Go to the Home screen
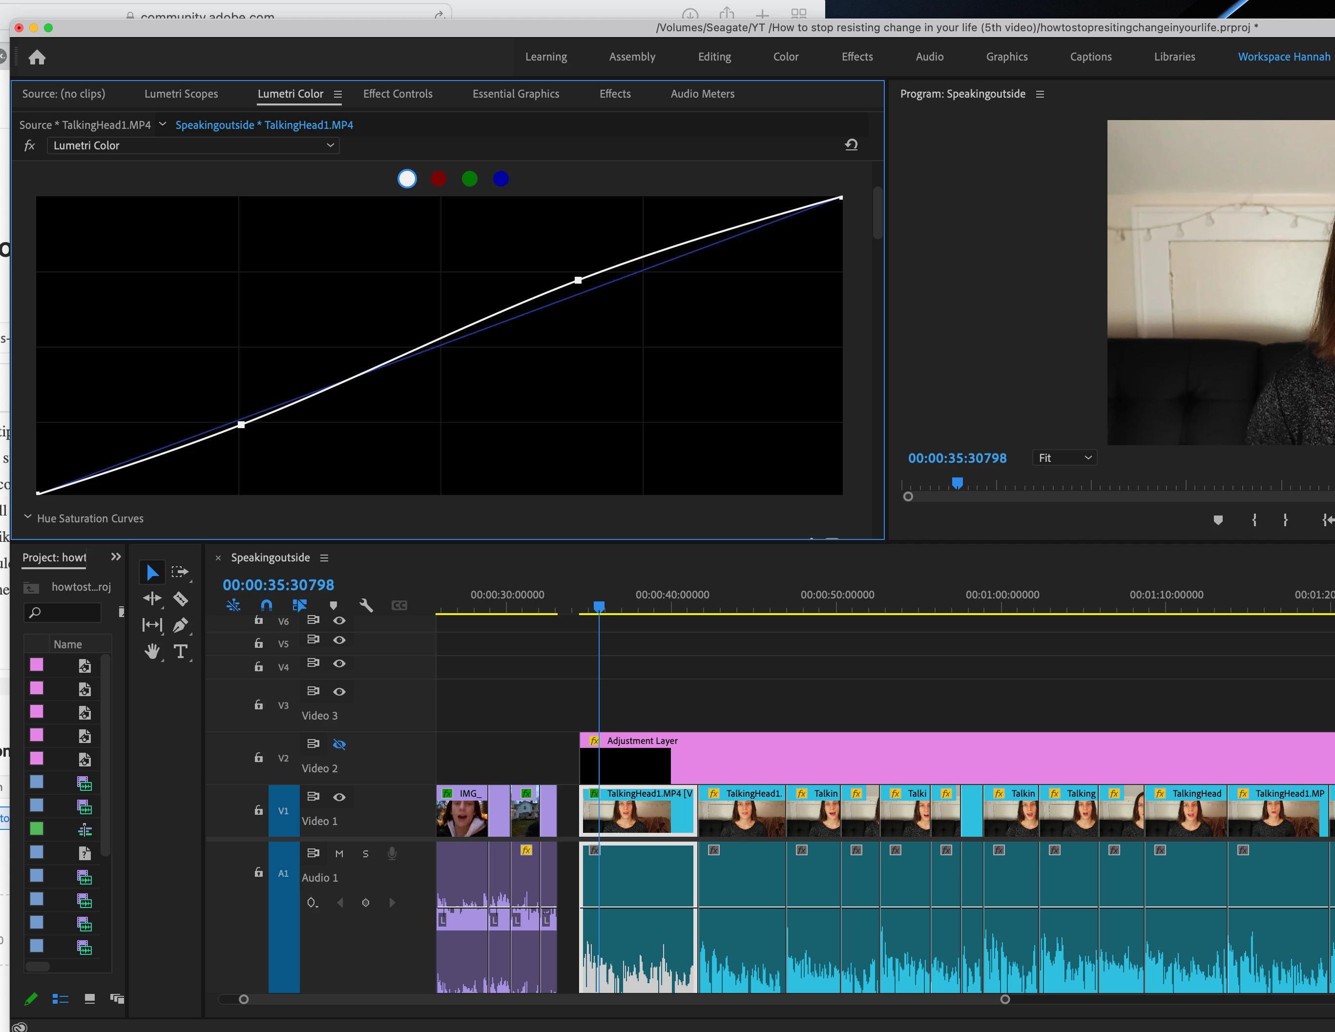 (37, 57)
